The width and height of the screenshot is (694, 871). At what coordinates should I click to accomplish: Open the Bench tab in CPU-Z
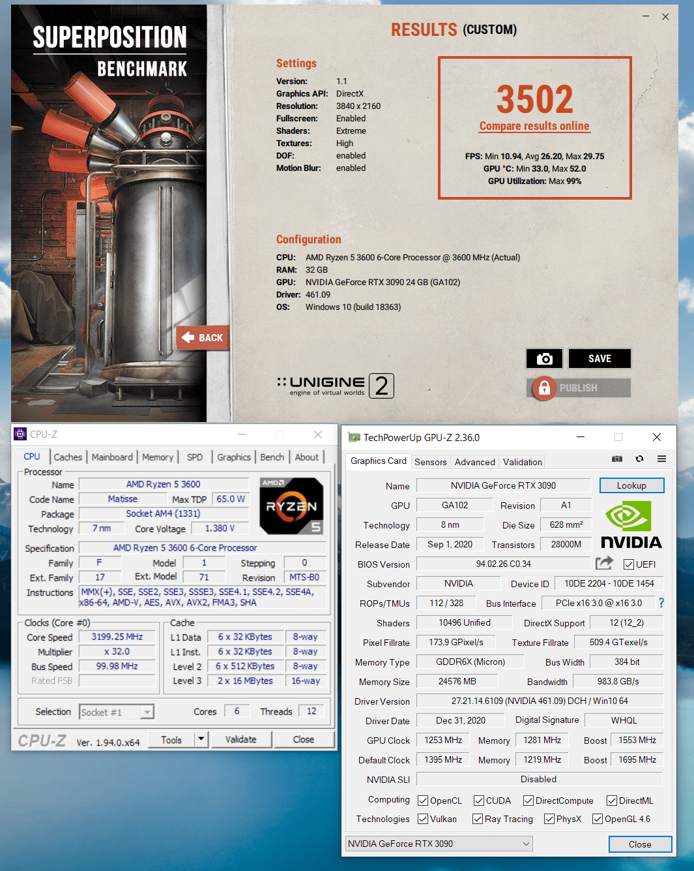pos(272,457)
